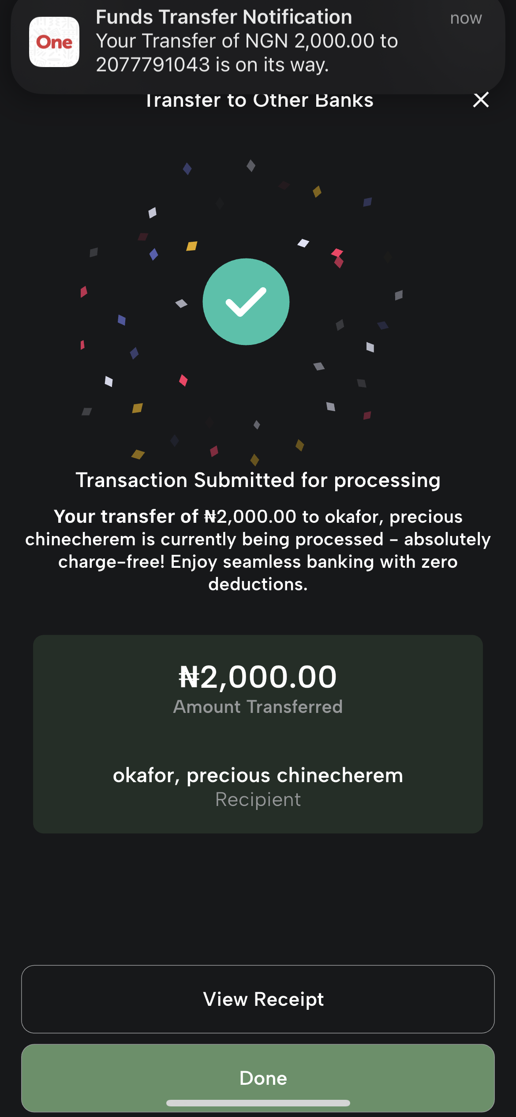Tap the "charge-free!" text in the message
This screenshot has width=516, height=1117.
pos(111,562)
